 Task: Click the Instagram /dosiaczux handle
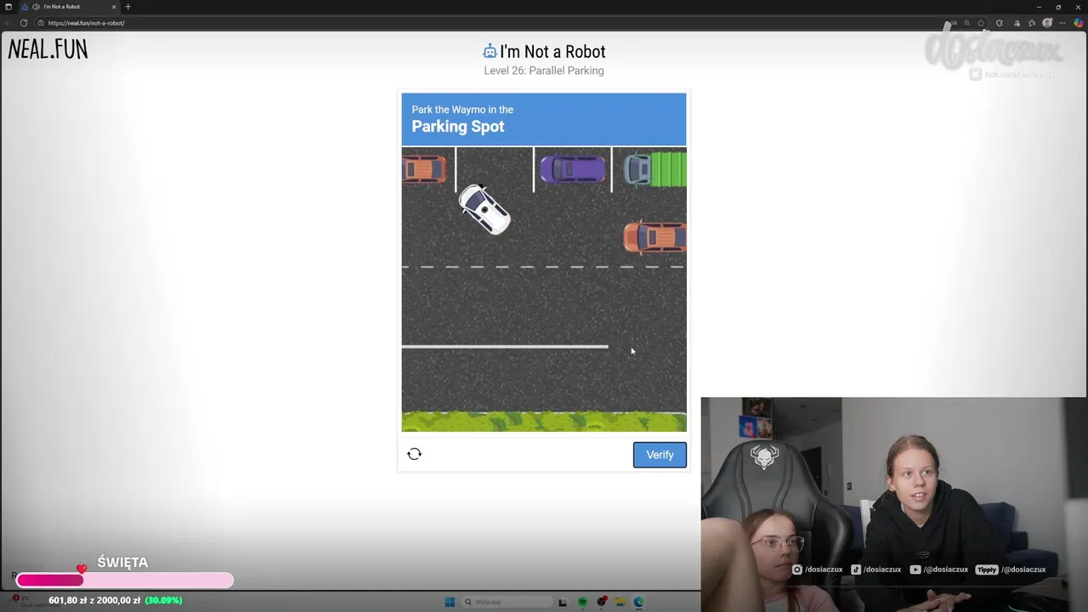coord(818,569)
